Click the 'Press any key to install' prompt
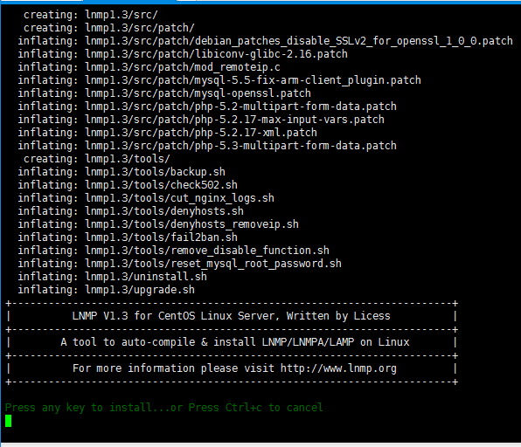 pos(163,408)
